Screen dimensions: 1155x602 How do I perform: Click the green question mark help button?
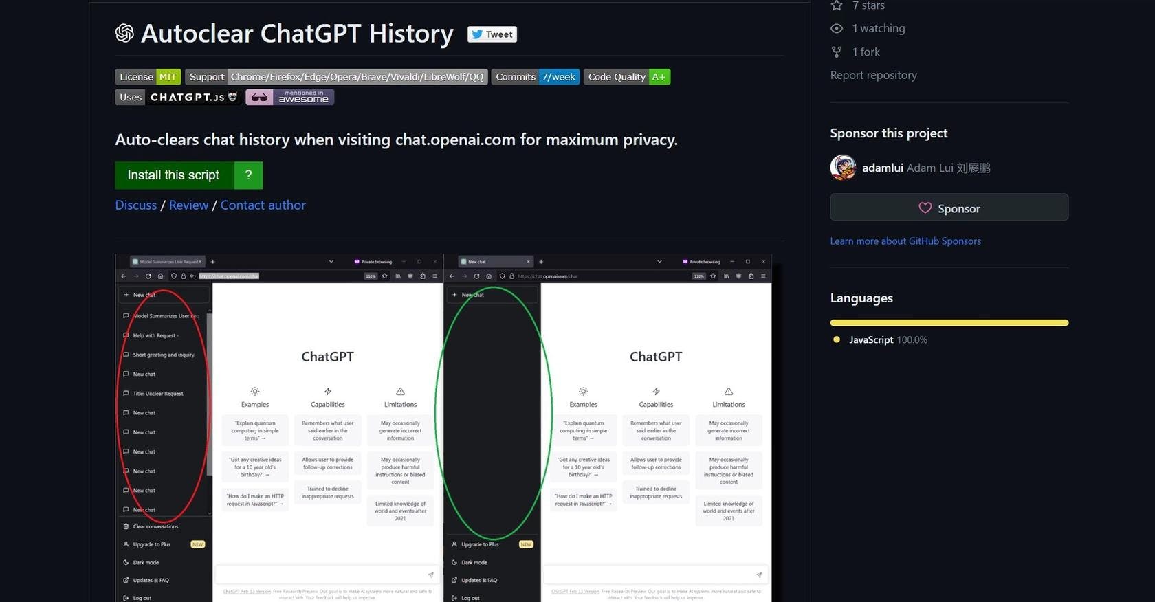point(249,175)
